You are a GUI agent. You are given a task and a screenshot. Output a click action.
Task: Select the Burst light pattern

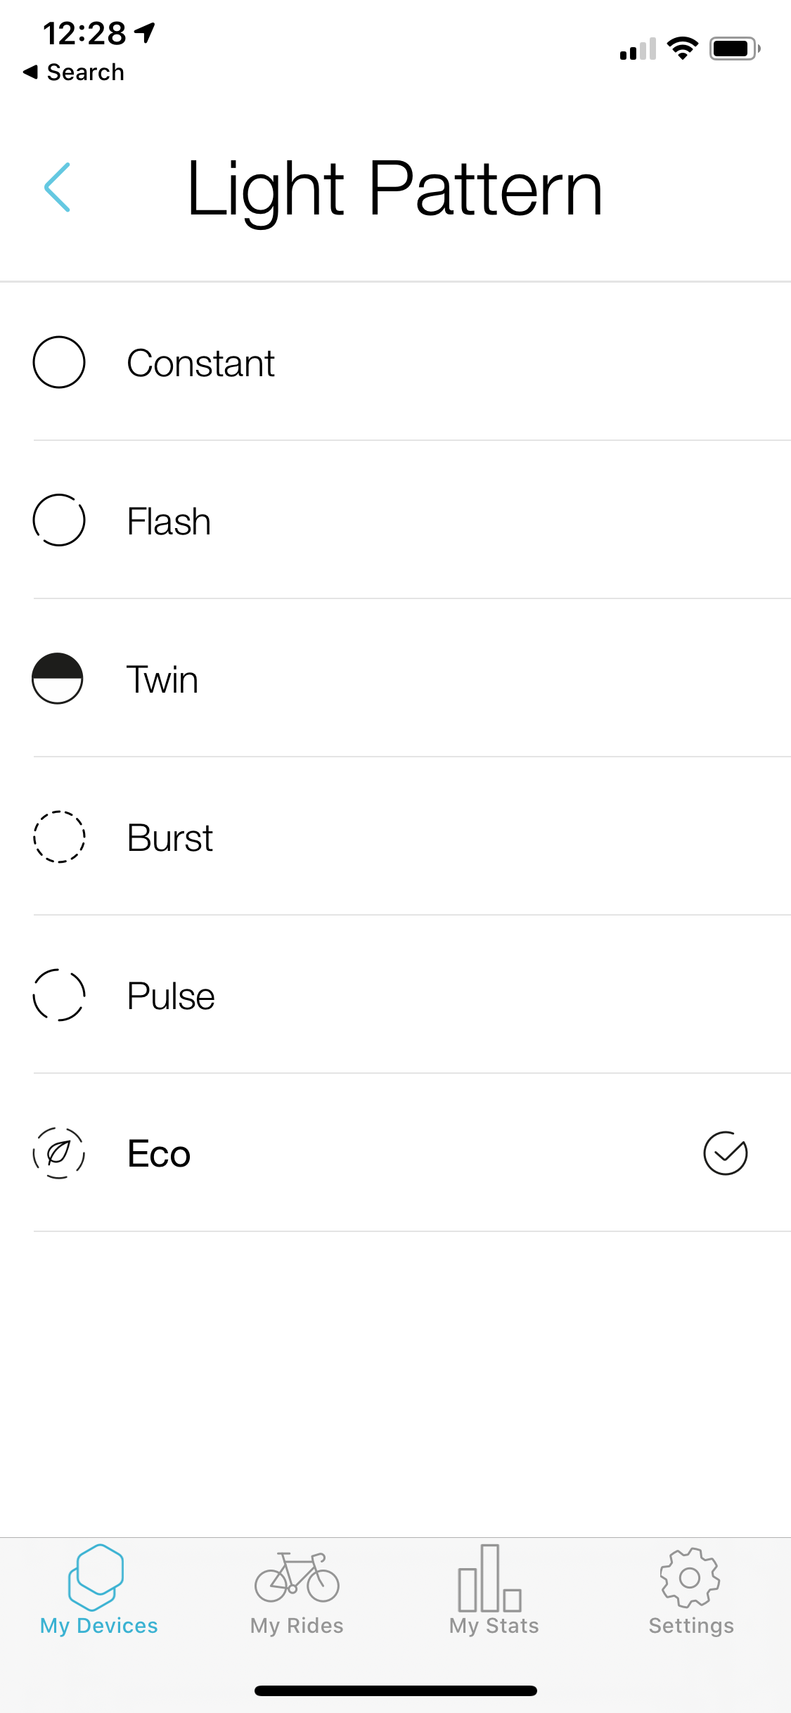coord(169,838)
